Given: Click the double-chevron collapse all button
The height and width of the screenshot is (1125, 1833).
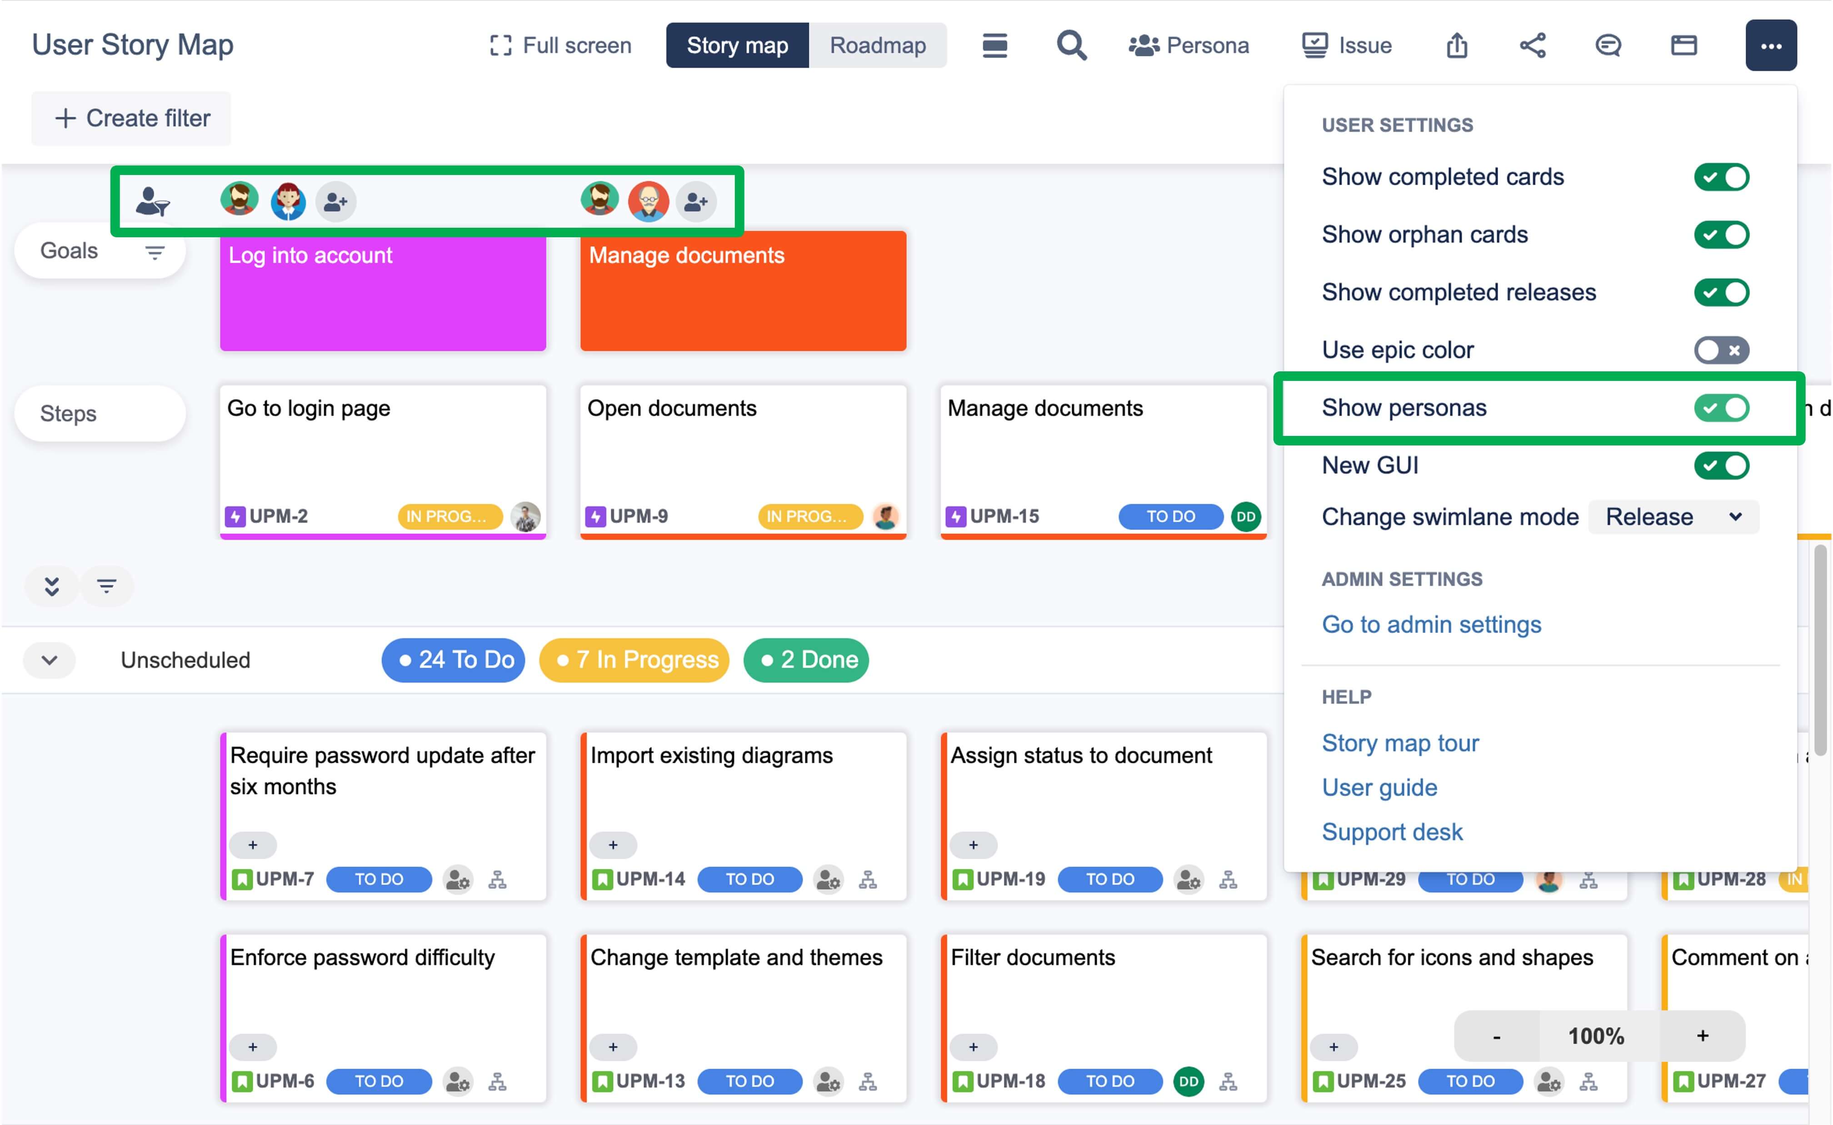Looking at the screenshot, I should pos(51,586).
